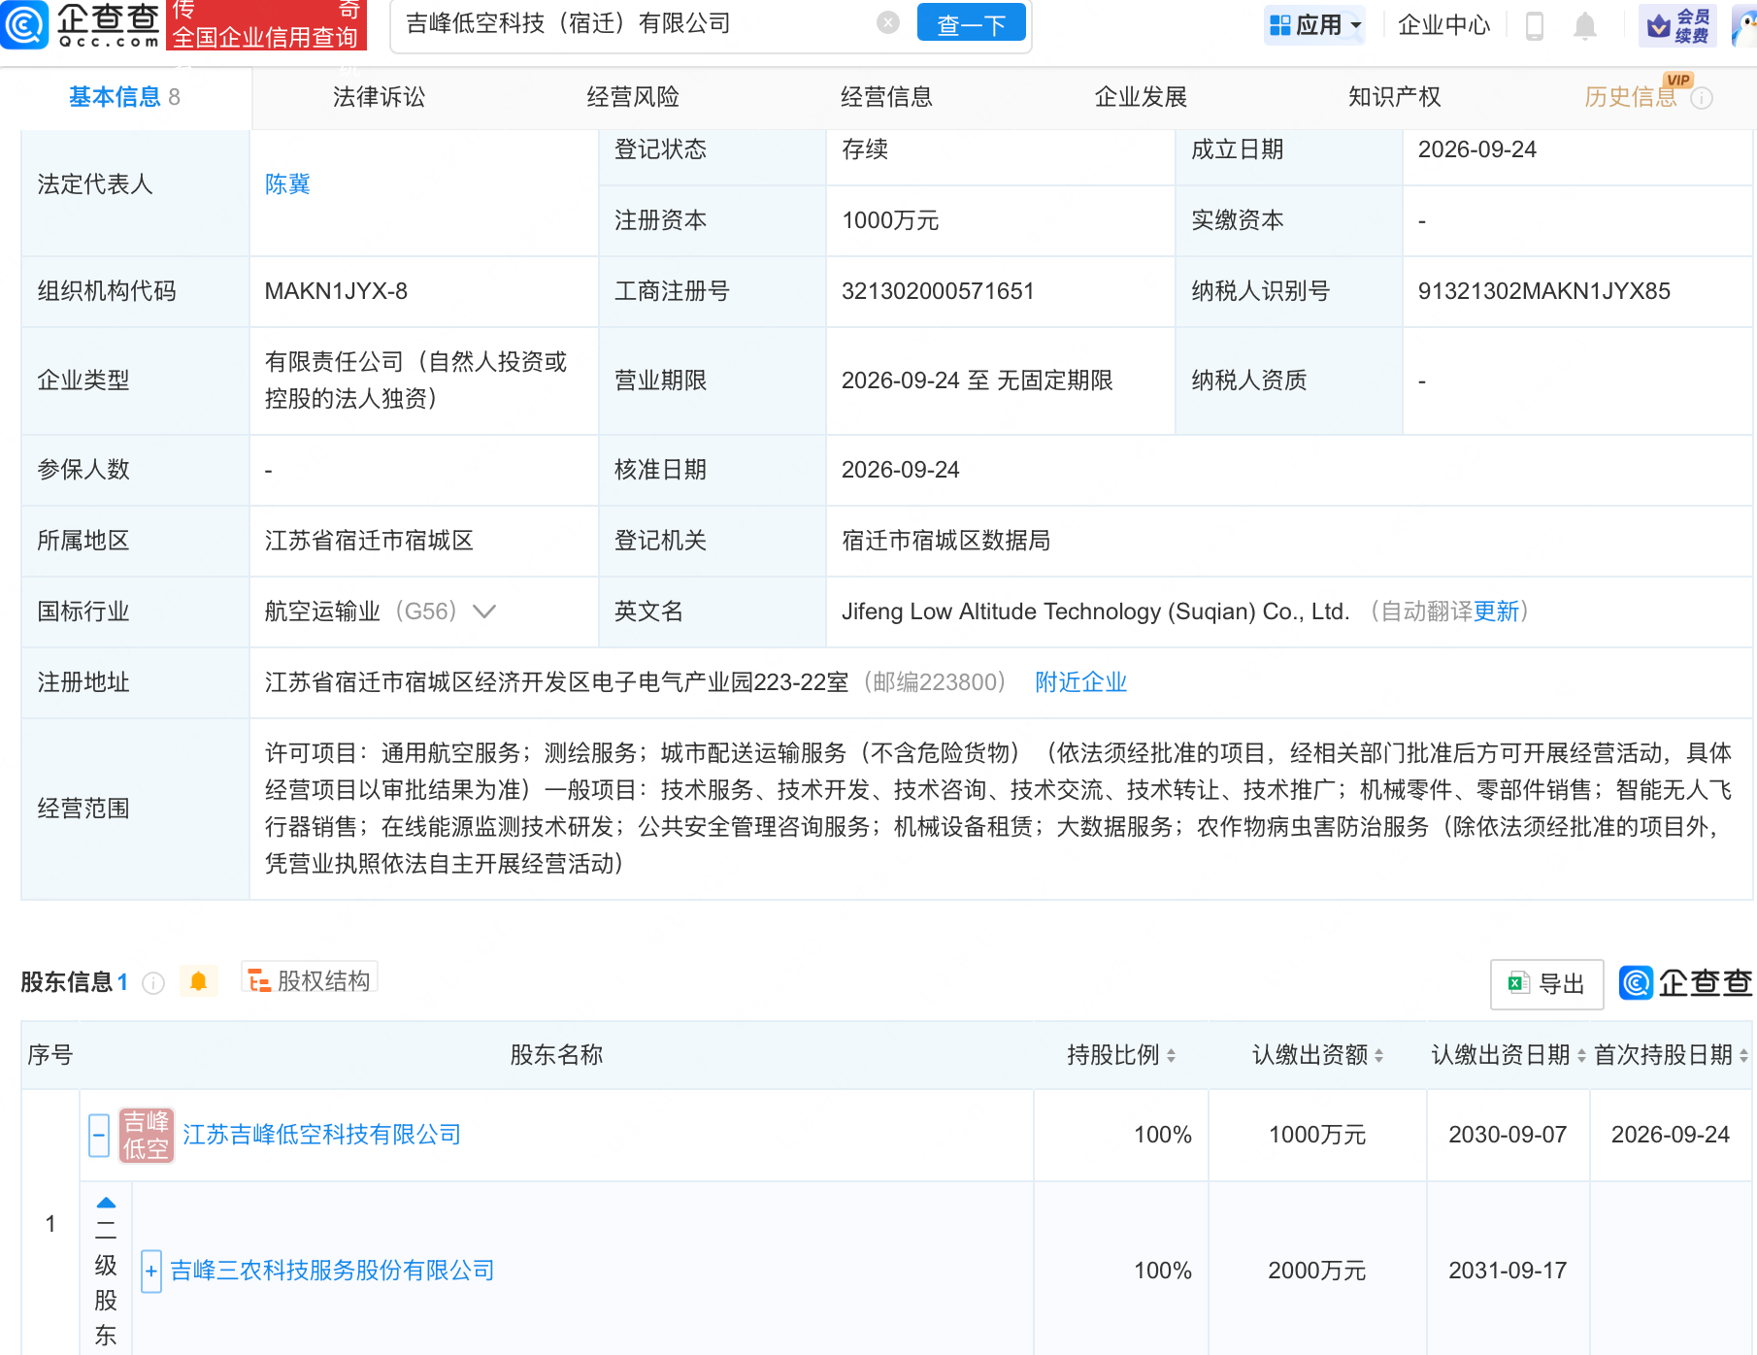Click the 吉峰低空 company logo thumbnail

tap(146, 1135)
